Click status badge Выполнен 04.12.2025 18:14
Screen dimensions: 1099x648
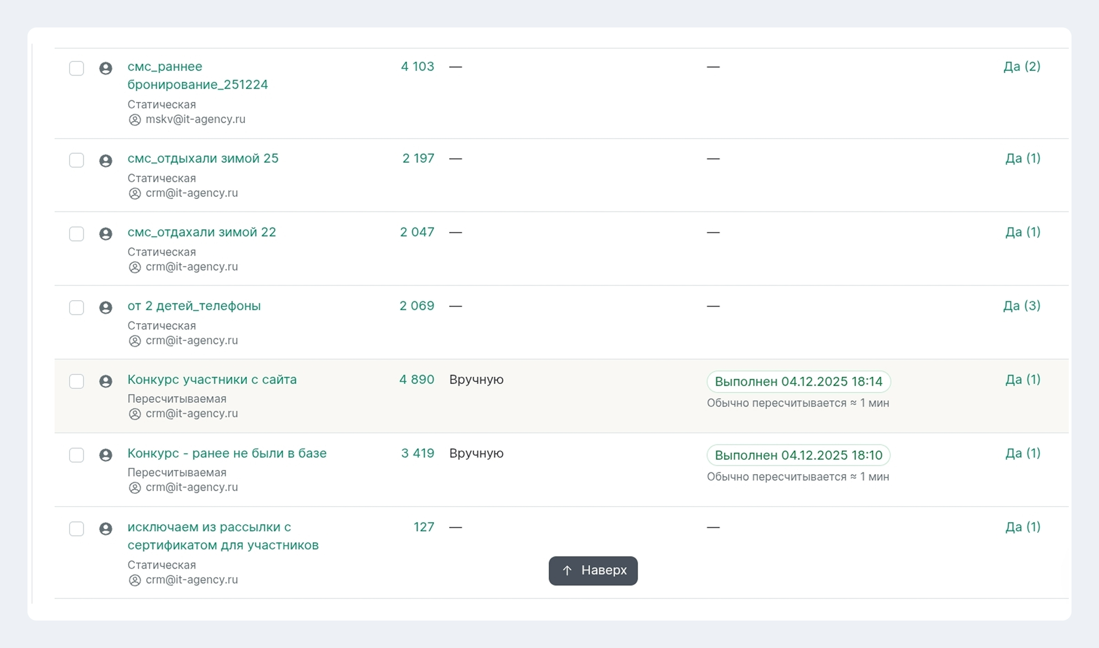799,382
